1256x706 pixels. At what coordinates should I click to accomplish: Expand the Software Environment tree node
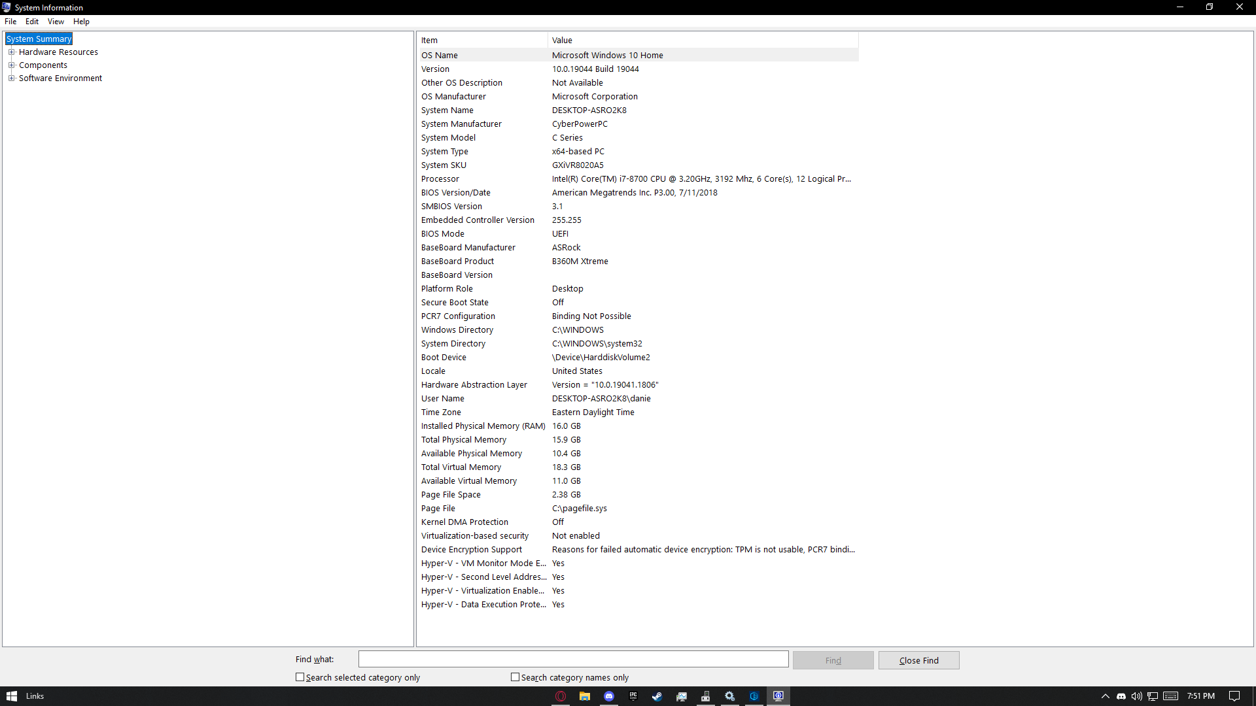point(11,78)
